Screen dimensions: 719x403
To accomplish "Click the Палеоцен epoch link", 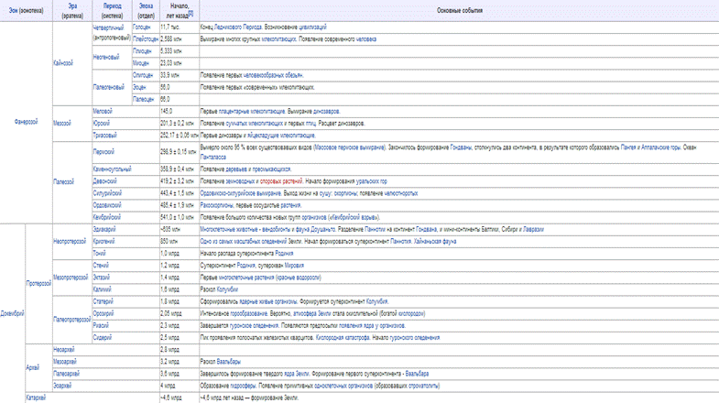I will (x=144, y=99).
